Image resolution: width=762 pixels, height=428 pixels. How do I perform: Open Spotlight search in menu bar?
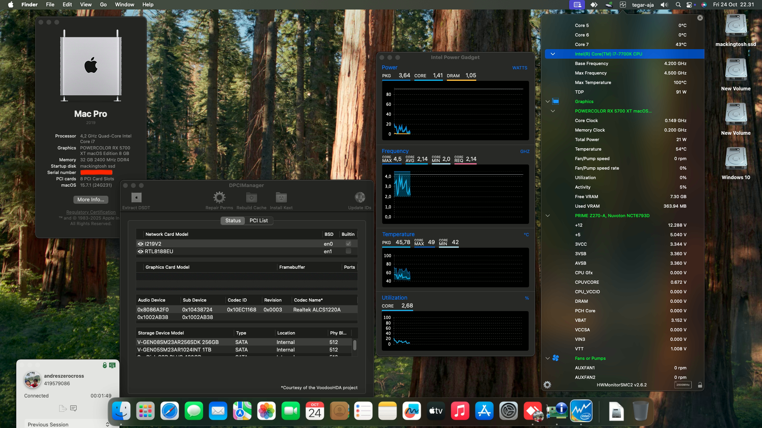(678, 5)
